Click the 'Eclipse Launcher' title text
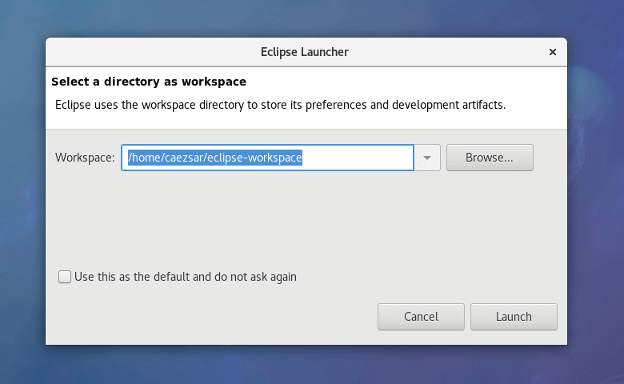This screenshot has width=624, height=384. [305, 52]
